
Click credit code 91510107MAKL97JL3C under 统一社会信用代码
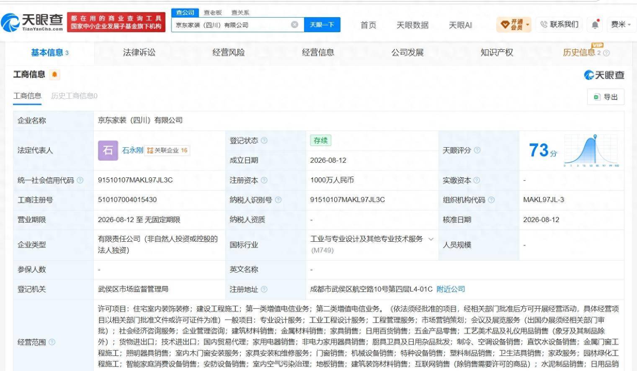click(x=135, y=180)
